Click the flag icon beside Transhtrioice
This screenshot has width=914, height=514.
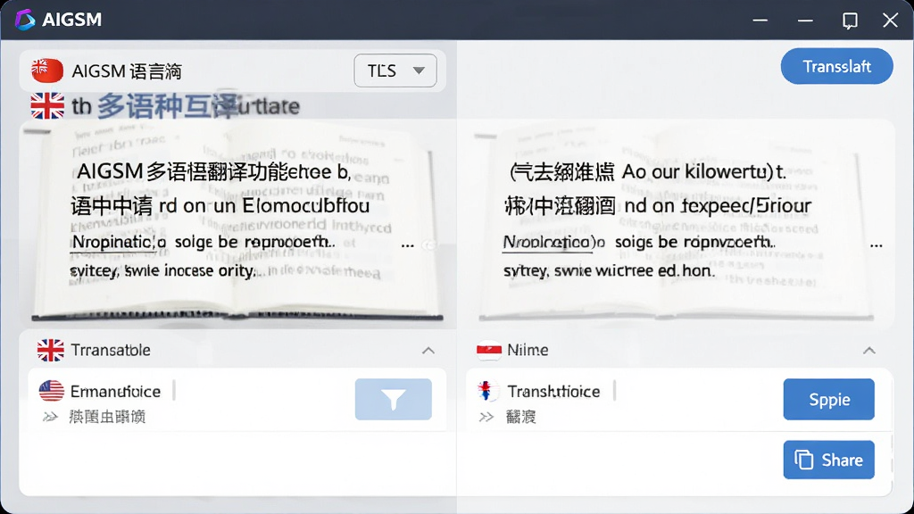[x=486, y=391]
